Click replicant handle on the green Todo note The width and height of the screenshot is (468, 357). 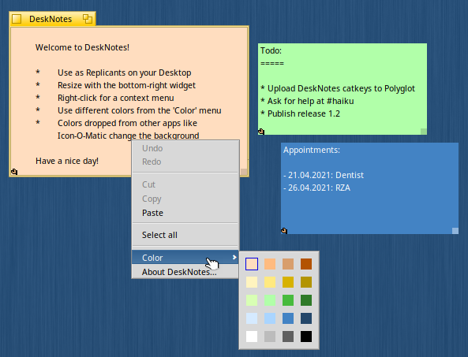point(261,132)
